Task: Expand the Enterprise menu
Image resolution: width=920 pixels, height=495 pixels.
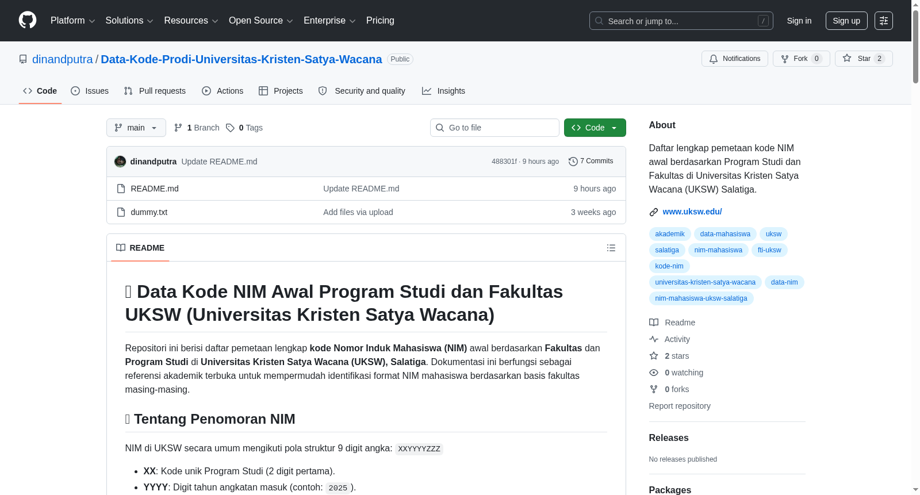Action: pyautogui.click(x=329, y=21)
